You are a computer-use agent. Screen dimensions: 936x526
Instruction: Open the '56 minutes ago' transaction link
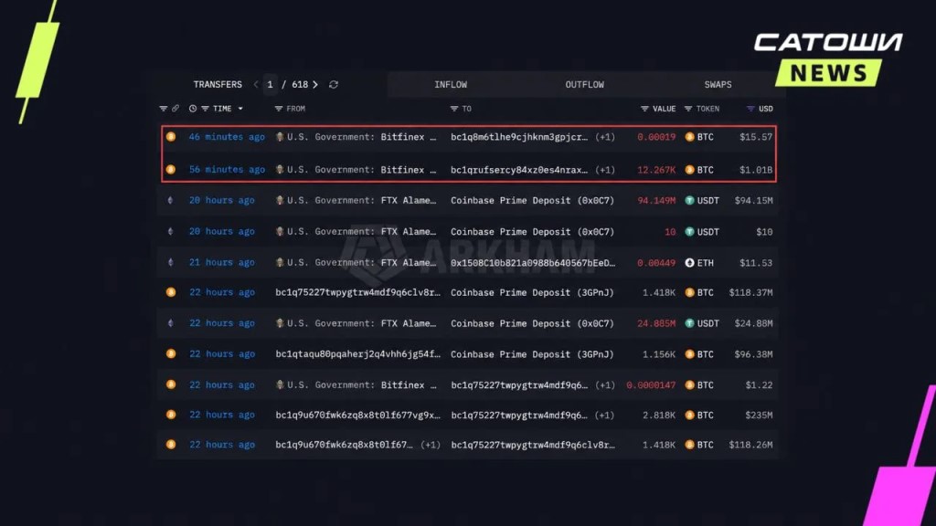[x=227, y=169]
